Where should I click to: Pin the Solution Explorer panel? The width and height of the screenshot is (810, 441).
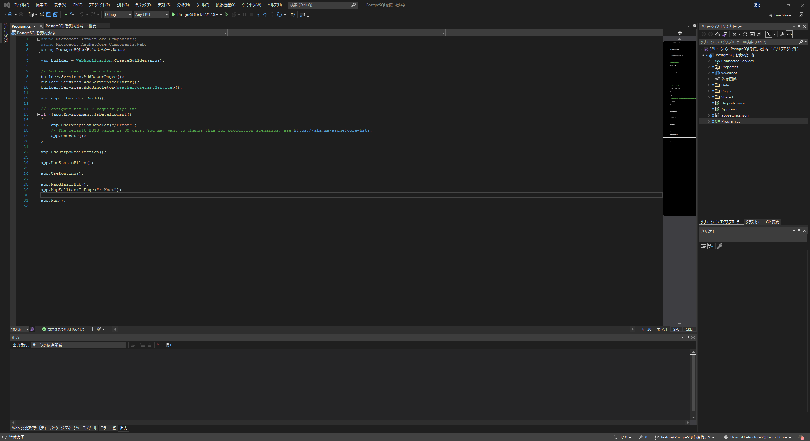(x=798, y=26)
